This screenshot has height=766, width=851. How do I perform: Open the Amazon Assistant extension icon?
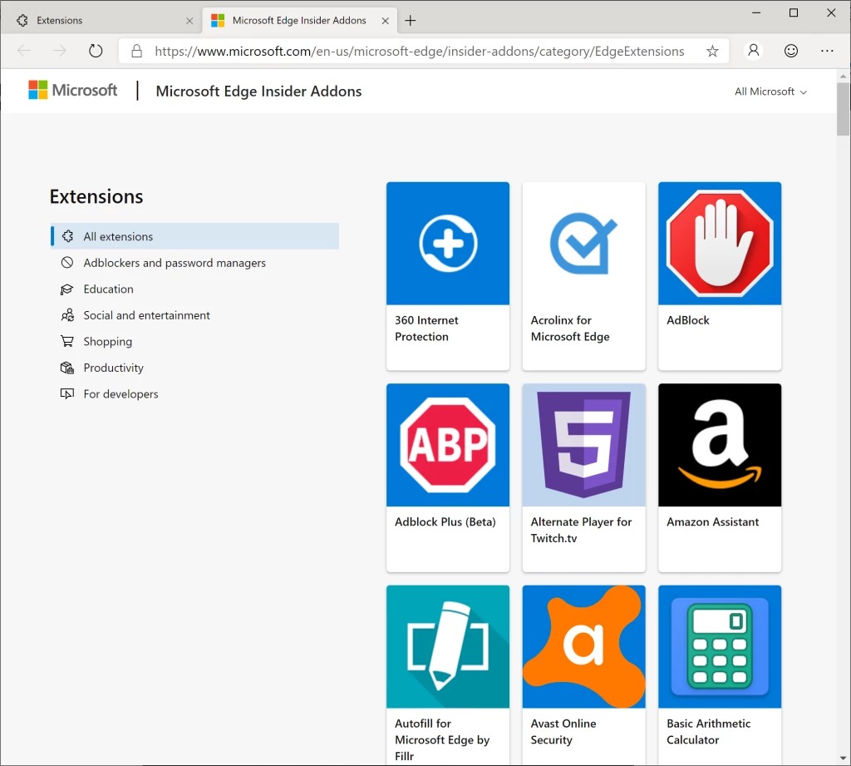click(x=720, y=445)
